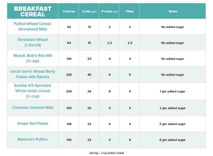Click Barbara's Puffins row name

(33, 139)
